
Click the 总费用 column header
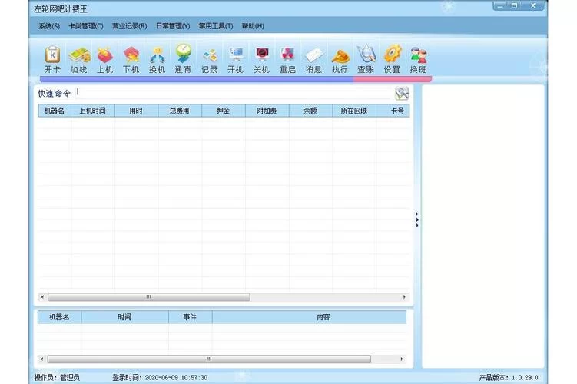click(x=180, y=111)
